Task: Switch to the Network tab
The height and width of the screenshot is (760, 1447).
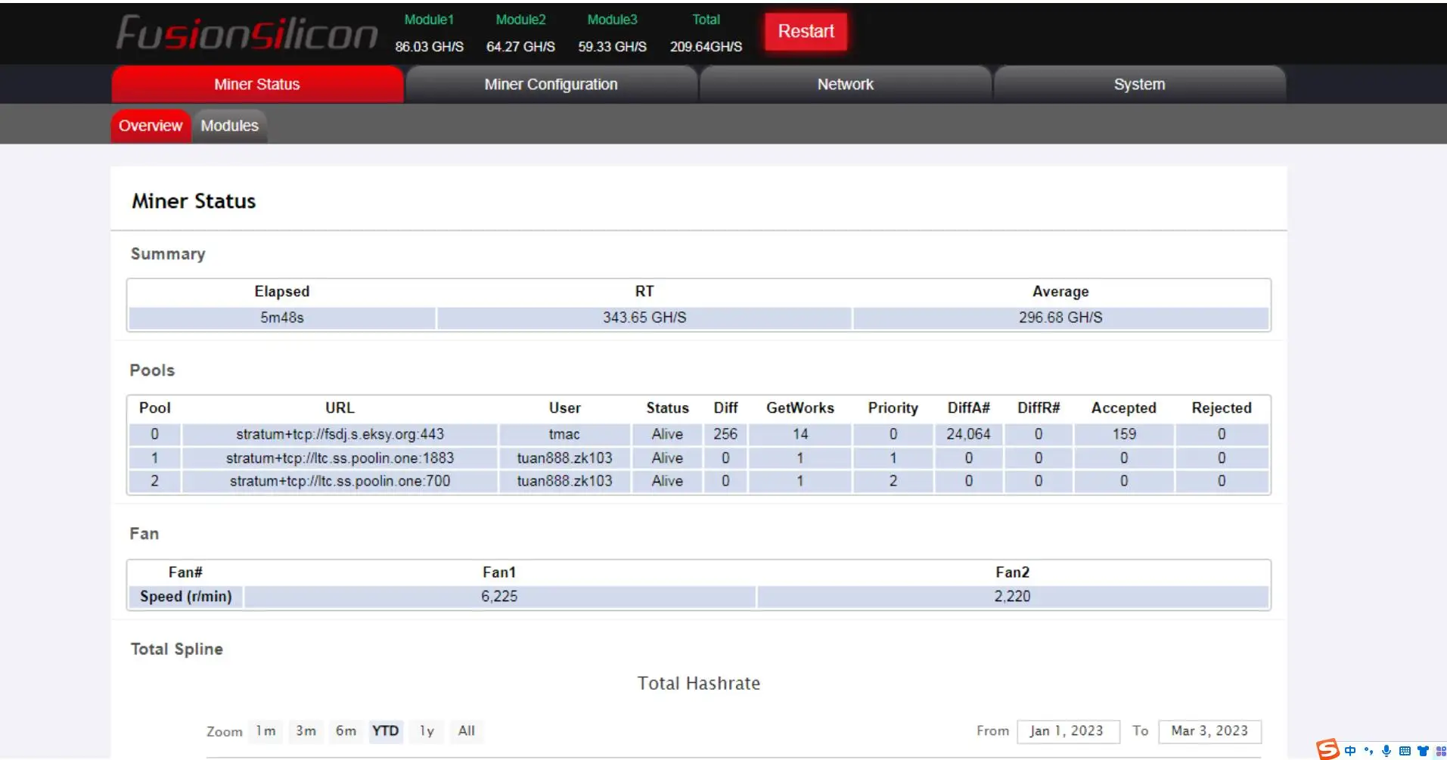Action: pyautogui.click(x=845, y=85)
